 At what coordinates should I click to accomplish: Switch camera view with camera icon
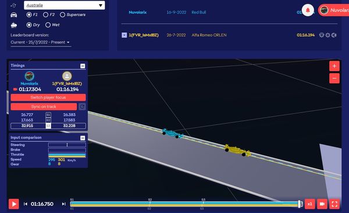(x=322, y=204)
